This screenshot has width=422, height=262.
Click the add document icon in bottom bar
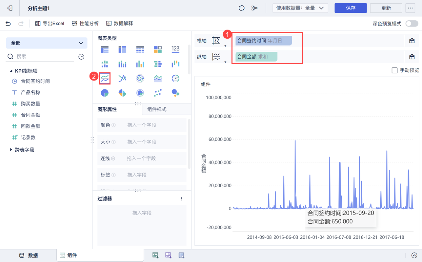181,255
